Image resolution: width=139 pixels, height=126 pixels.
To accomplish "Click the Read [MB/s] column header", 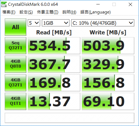I will 54,32.
